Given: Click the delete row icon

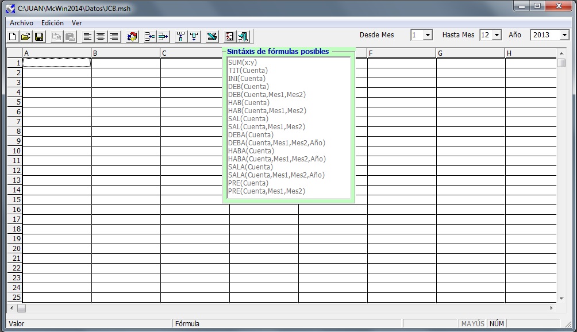Looking at the screenshot, I should (x=163, y=36).
